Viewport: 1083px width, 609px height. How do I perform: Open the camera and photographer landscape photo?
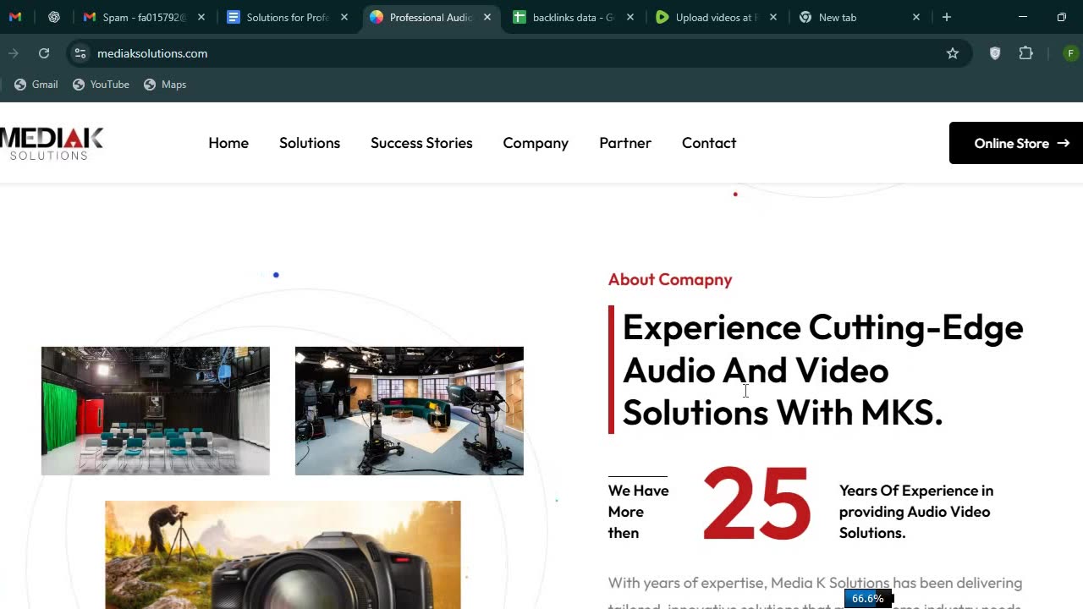(283, 555)
